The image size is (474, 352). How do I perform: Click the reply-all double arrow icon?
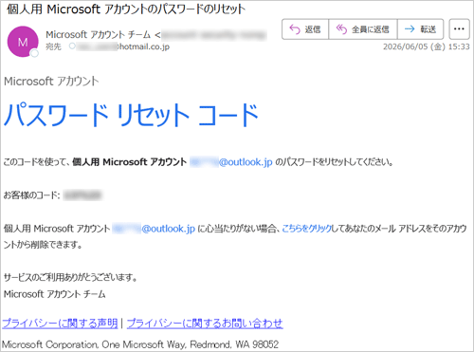[x=341, y=29]
